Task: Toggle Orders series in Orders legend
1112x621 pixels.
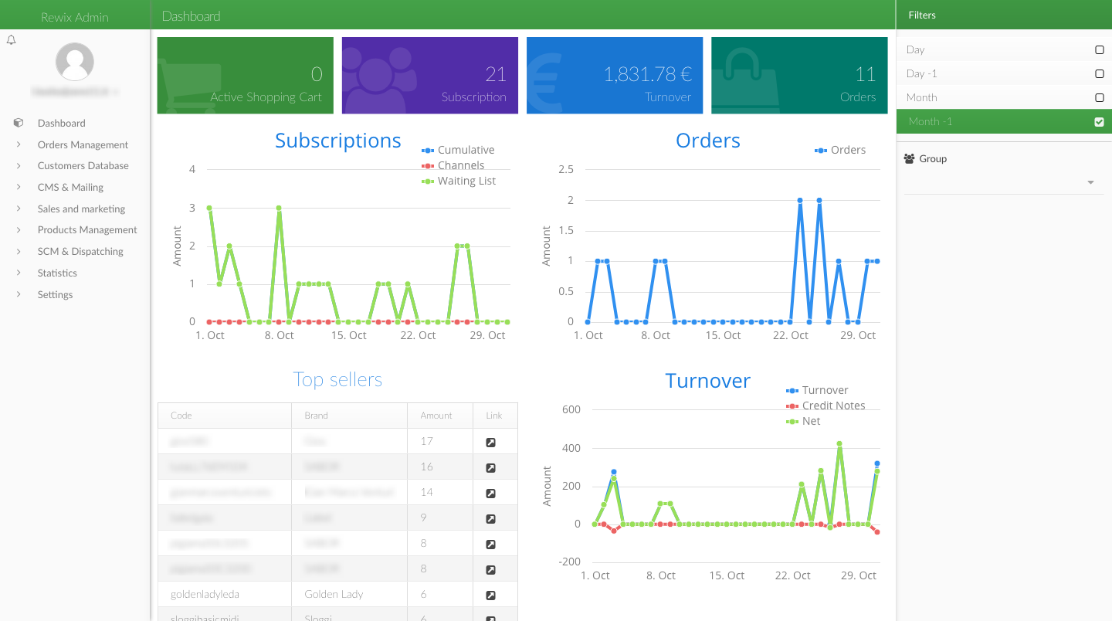Action: (x=840, y=150)
